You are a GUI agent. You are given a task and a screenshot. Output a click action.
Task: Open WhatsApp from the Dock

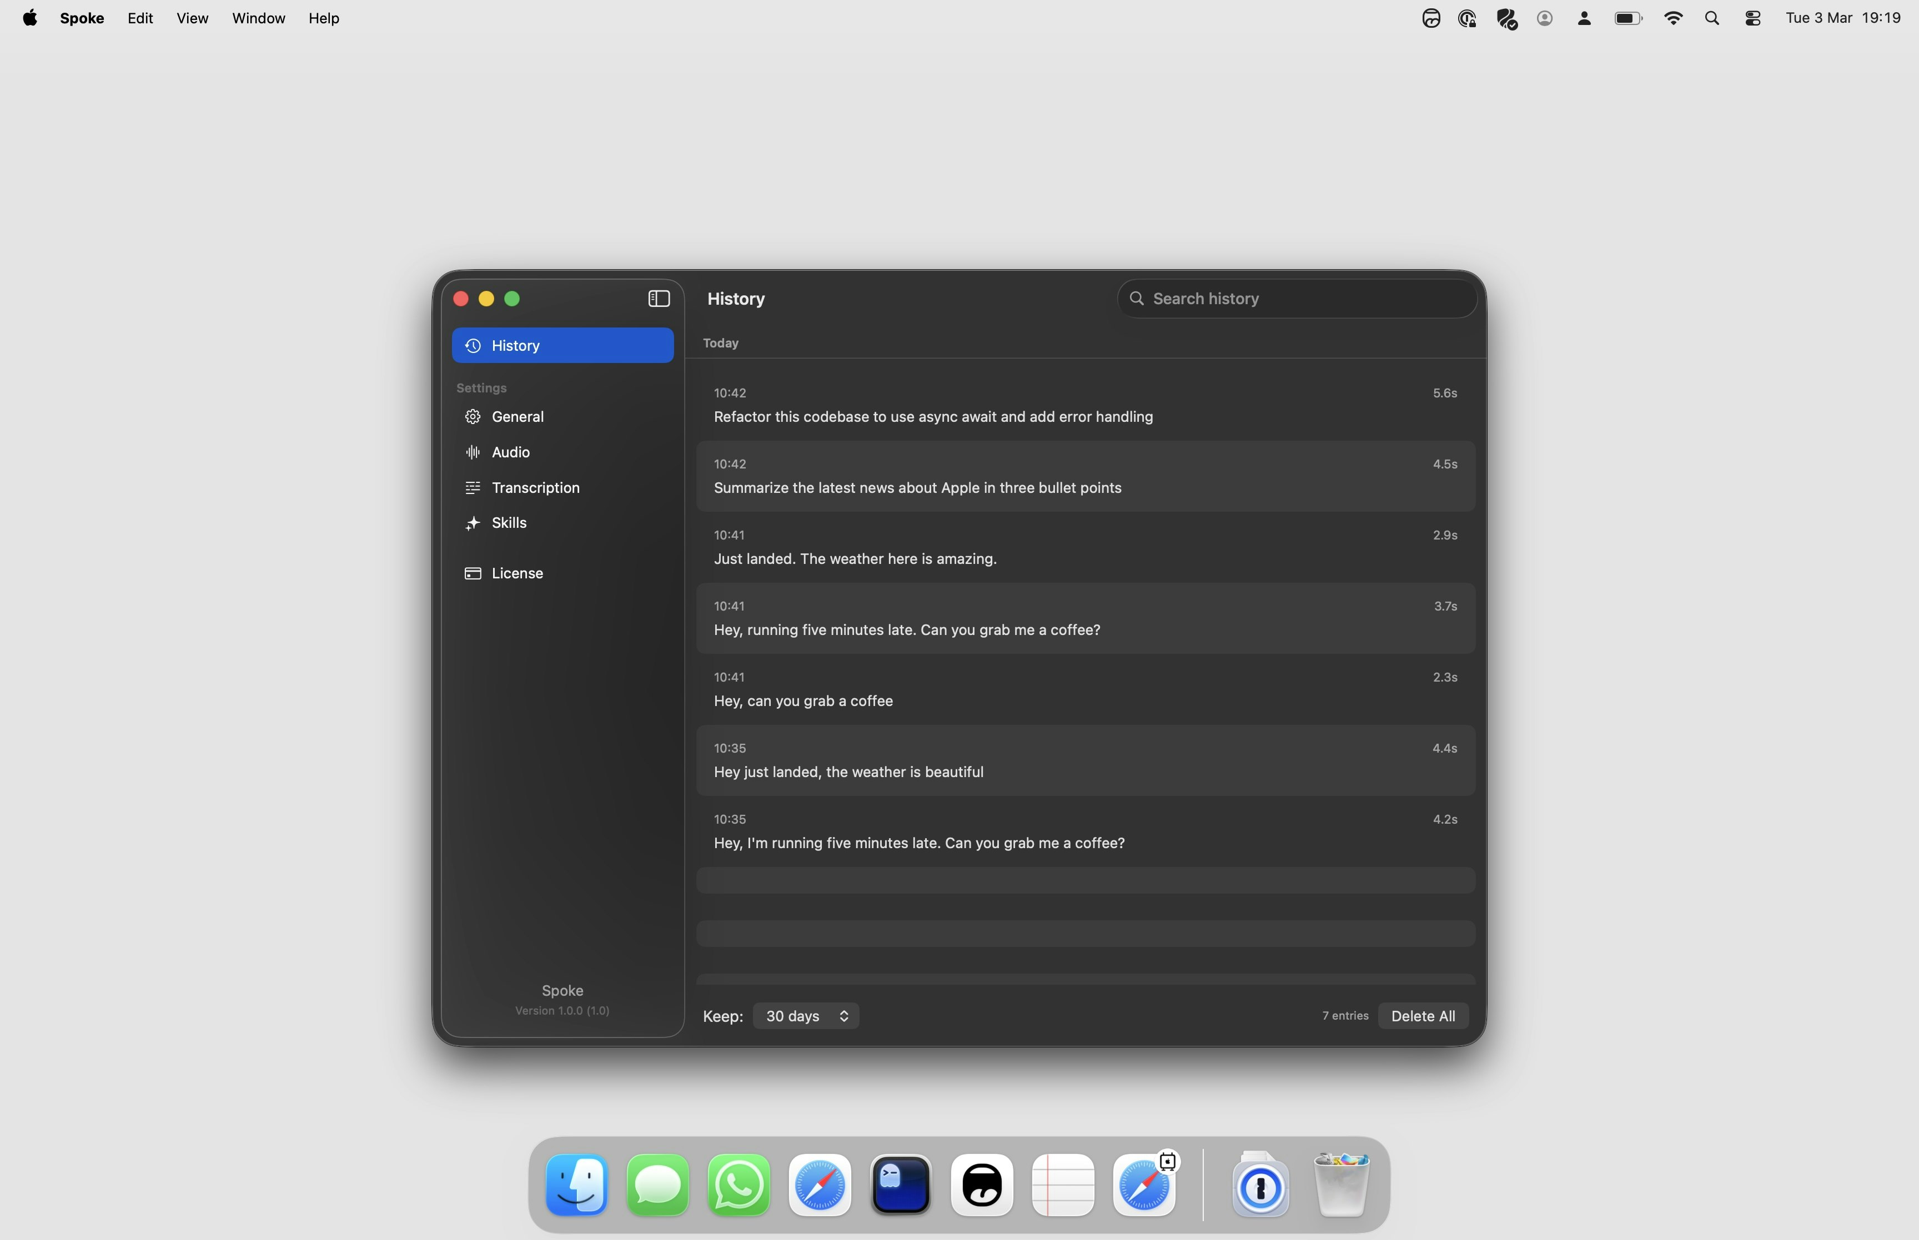(x=739, y=1184)
